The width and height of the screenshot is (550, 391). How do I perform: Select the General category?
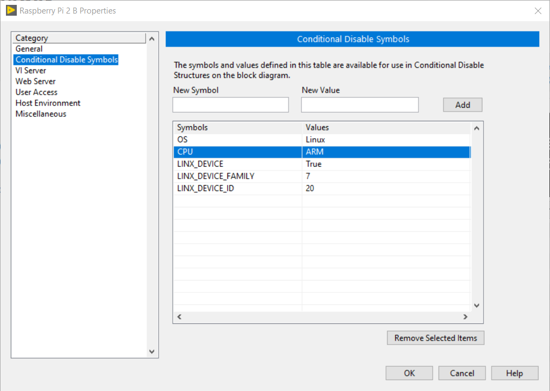[29, 49]
